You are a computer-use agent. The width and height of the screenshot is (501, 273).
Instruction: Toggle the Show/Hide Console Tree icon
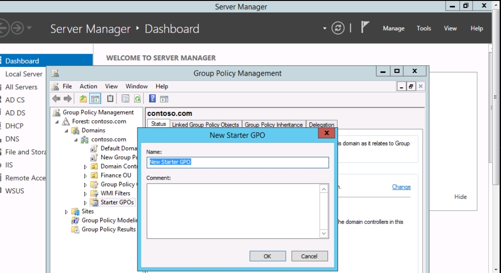coord(95,98)
